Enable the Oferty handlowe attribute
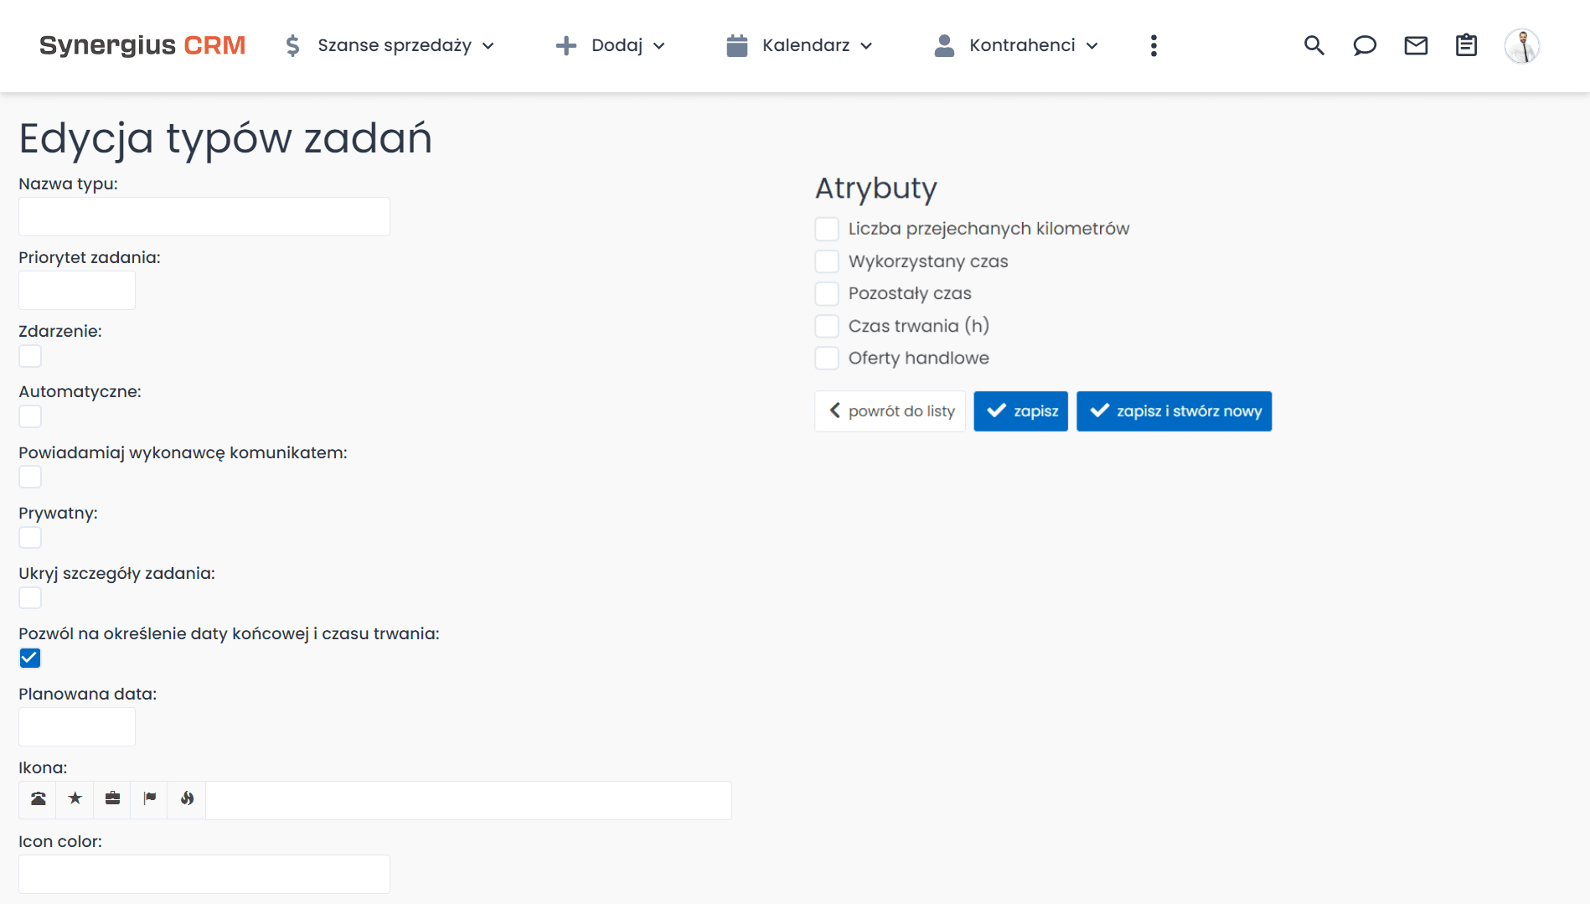The image size is (1590, 904). click(827, 358)
